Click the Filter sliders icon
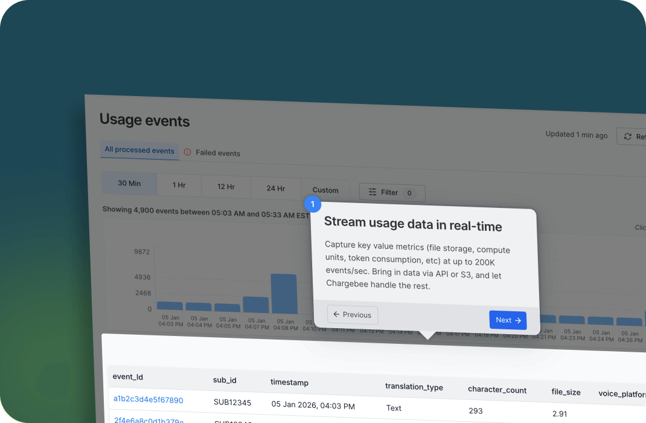This screenshot has width=646, height=423. coord(373,192)
